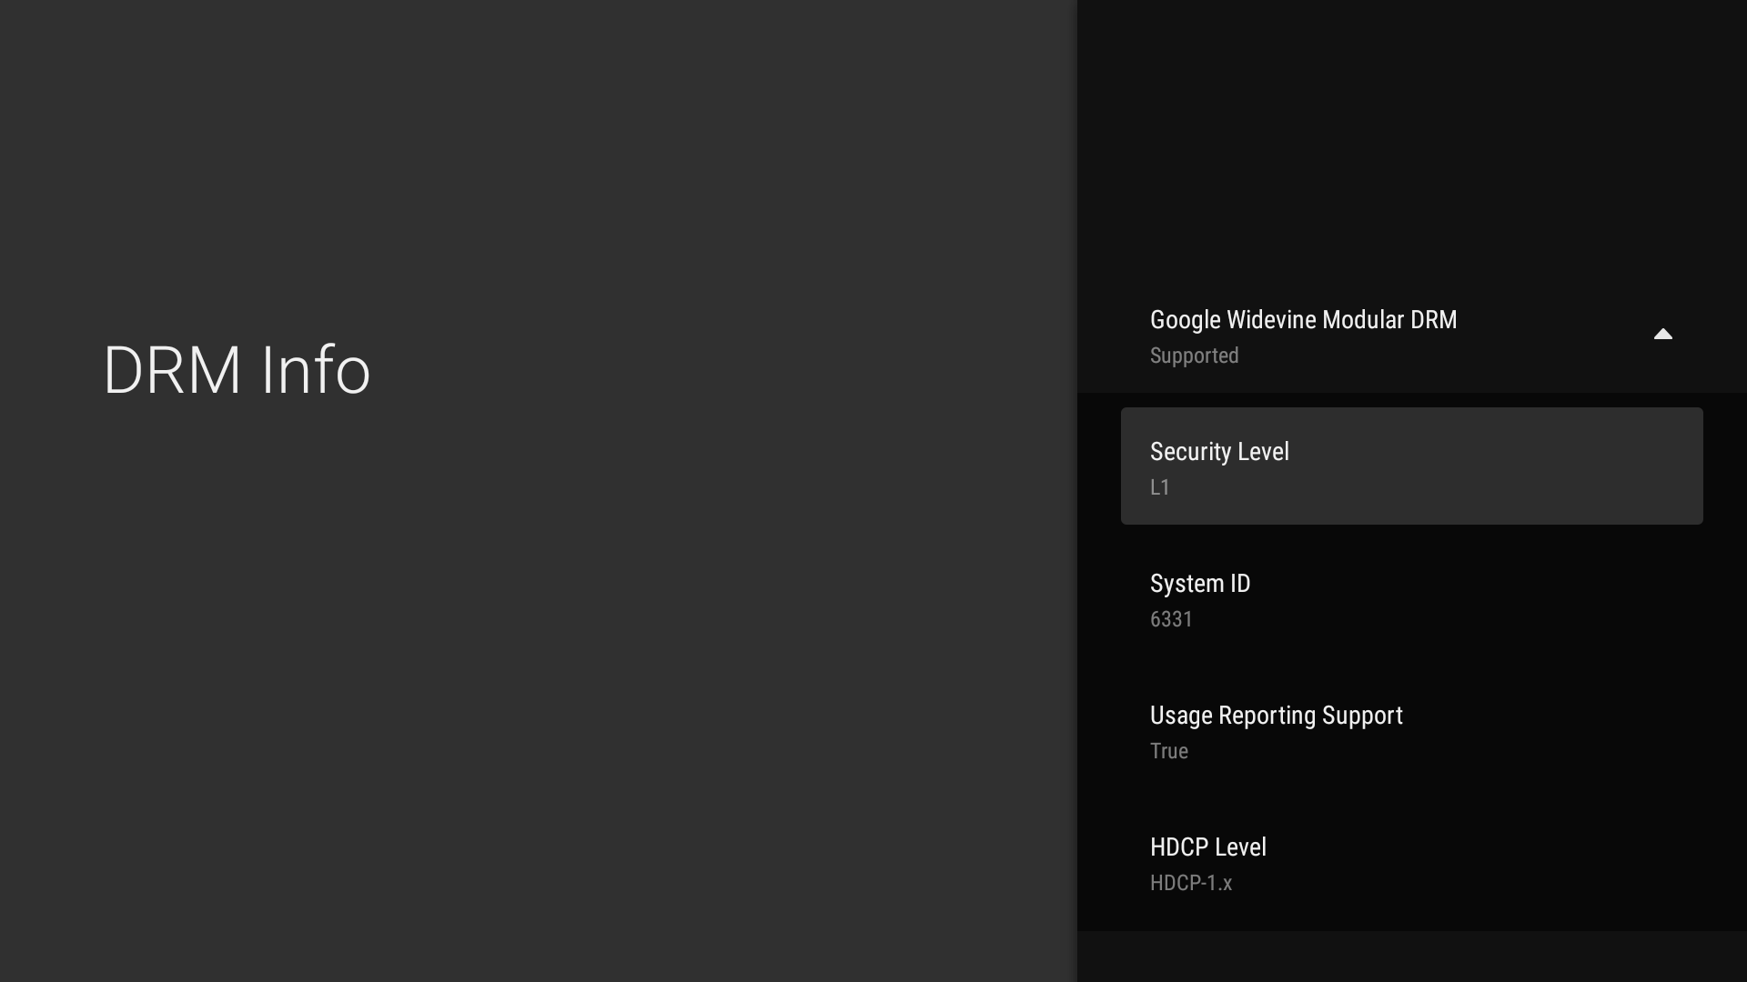Collapse the Google Widevine Modular DRM section
The image size is (1747, 982).
tap(1662, 335)
